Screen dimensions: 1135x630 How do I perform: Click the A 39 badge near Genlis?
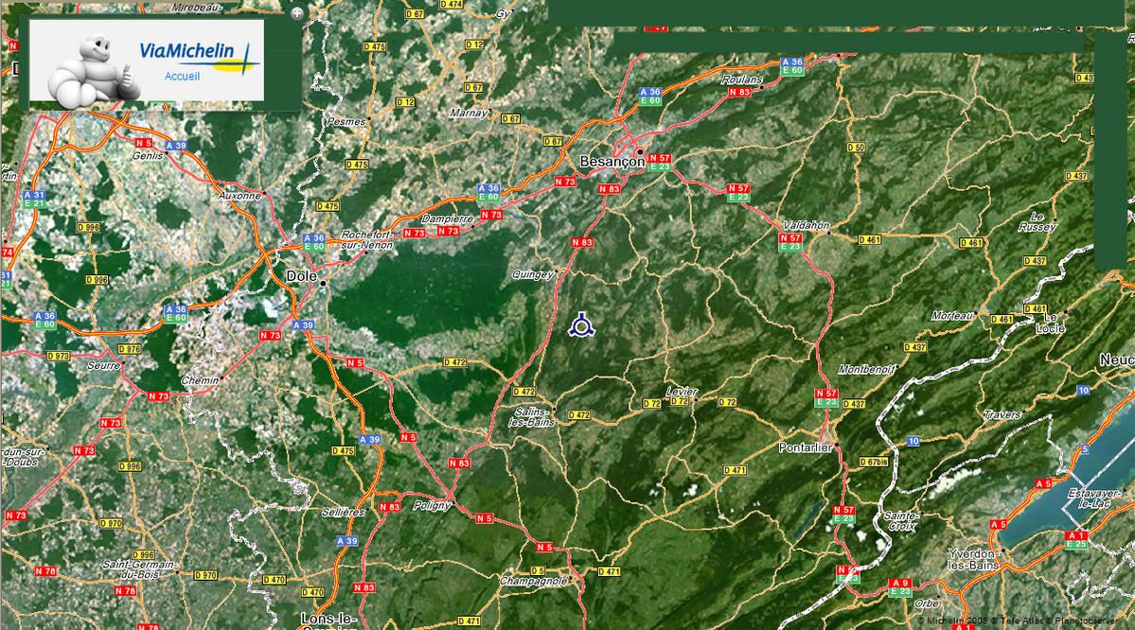click(175, 145)
